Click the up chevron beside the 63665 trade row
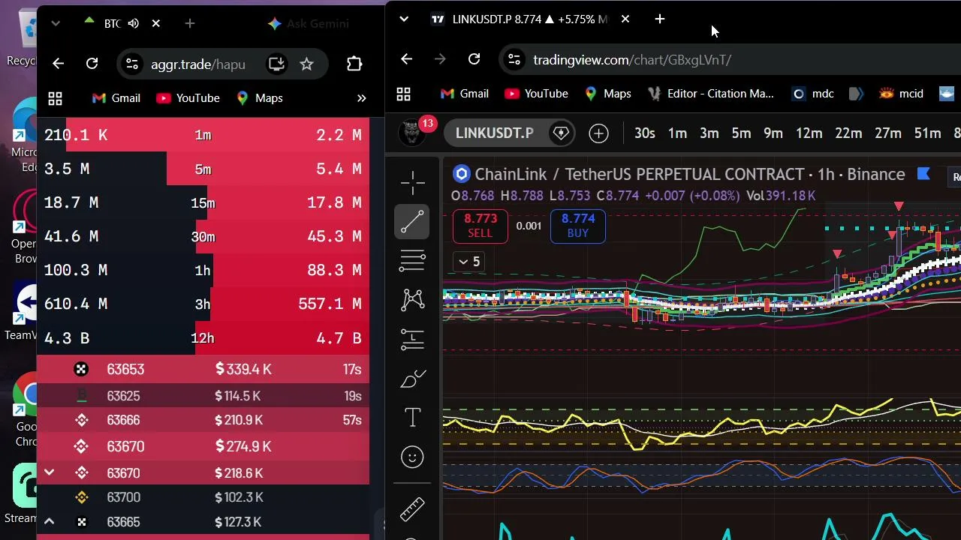961x540 pixels. tap(49, 522)
